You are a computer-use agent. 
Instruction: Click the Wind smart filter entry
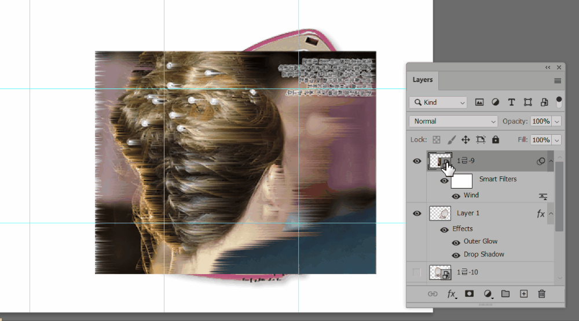click(471, 195)
